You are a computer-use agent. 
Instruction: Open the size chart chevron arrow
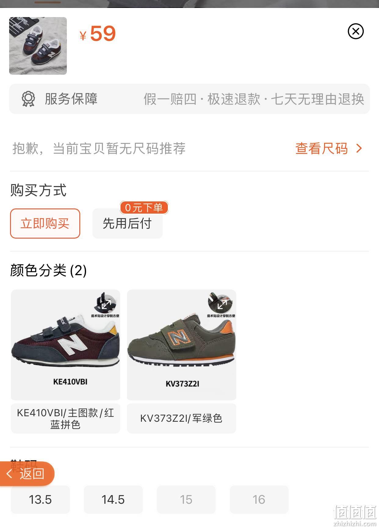click(359, 148)
